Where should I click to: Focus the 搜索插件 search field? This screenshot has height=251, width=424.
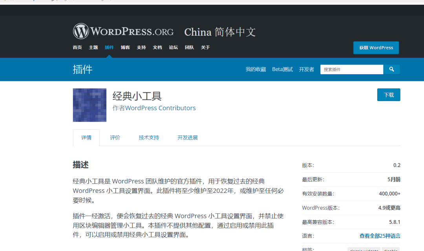click(x=351, y=70)
